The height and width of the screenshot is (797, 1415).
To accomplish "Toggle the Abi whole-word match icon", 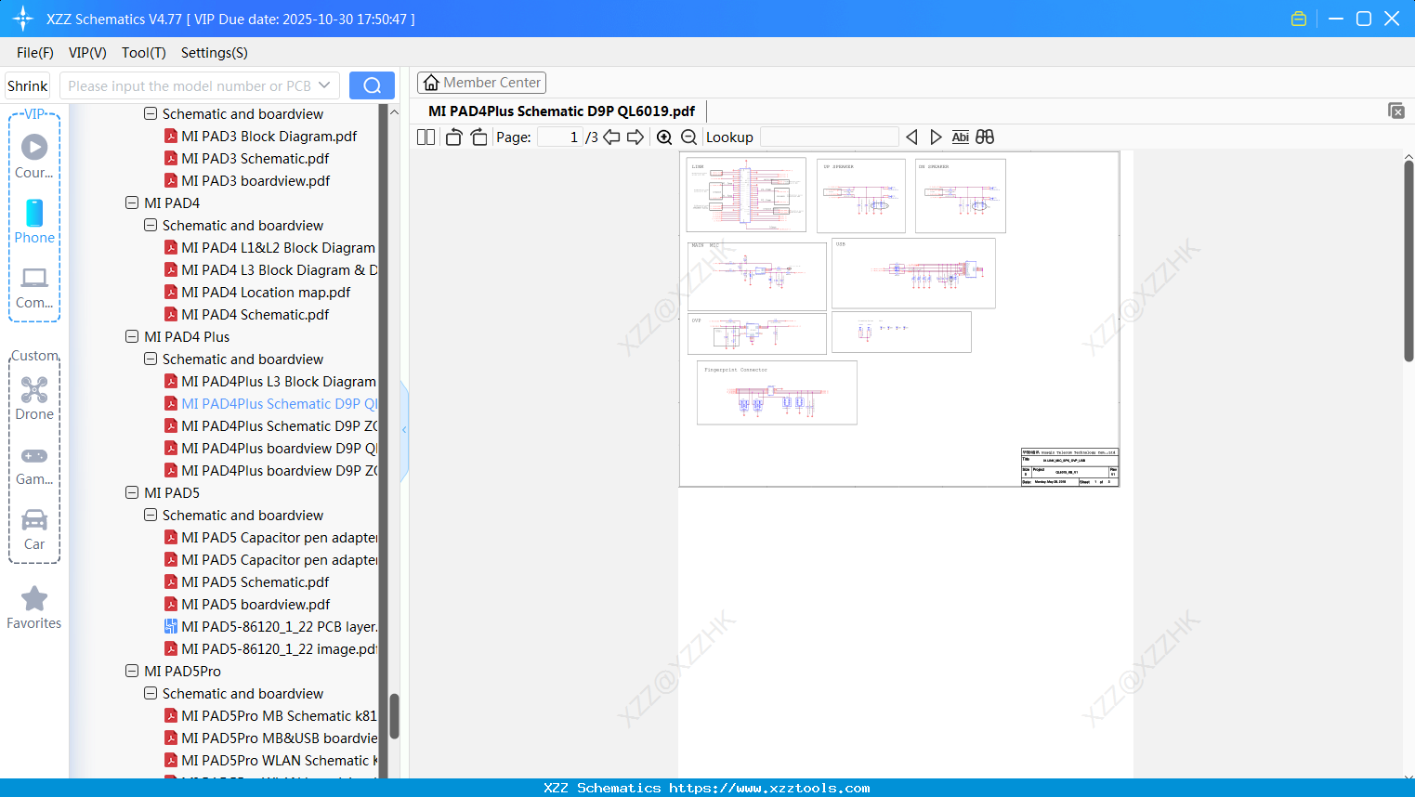I will pos(961,137).
